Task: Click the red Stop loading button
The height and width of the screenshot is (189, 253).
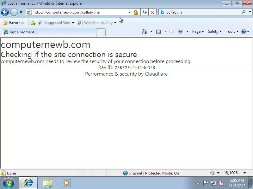Action: pyautogui.click(x=152, y=12)
